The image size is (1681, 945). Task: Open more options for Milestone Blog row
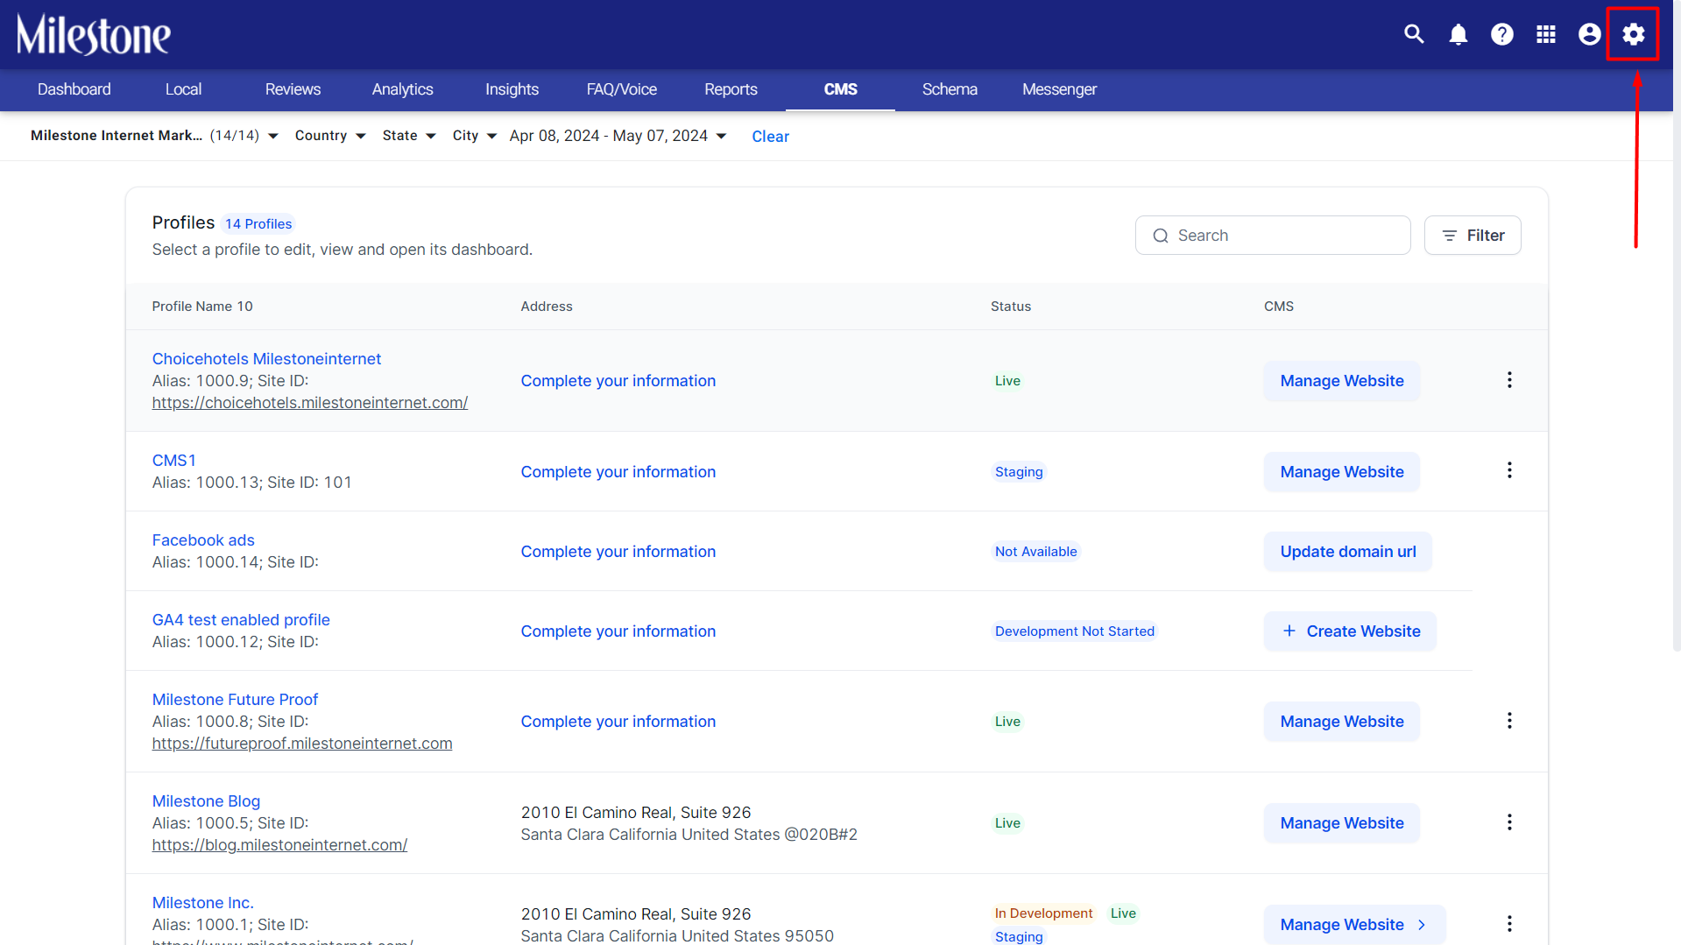coord(1509,822)
